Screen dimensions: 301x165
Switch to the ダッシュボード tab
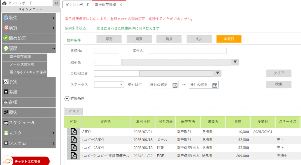point(77,5)
